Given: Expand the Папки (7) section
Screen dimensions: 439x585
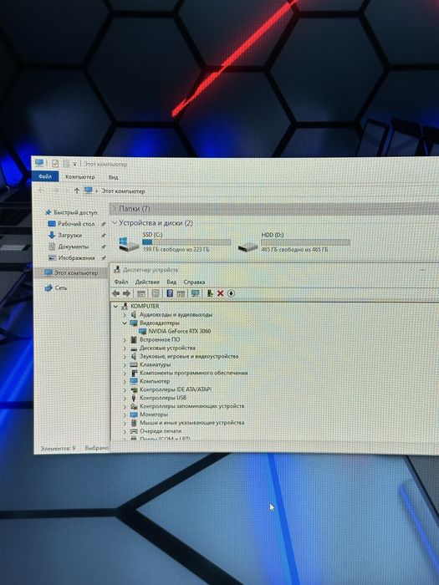Looking at the screenshot, I should [115, 209].
